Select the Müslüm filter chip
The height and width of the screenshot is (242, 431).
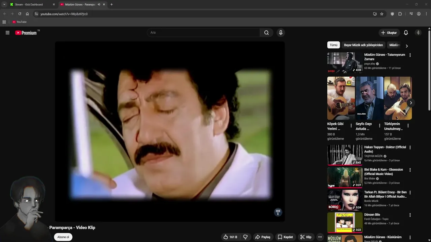[394, 45]
